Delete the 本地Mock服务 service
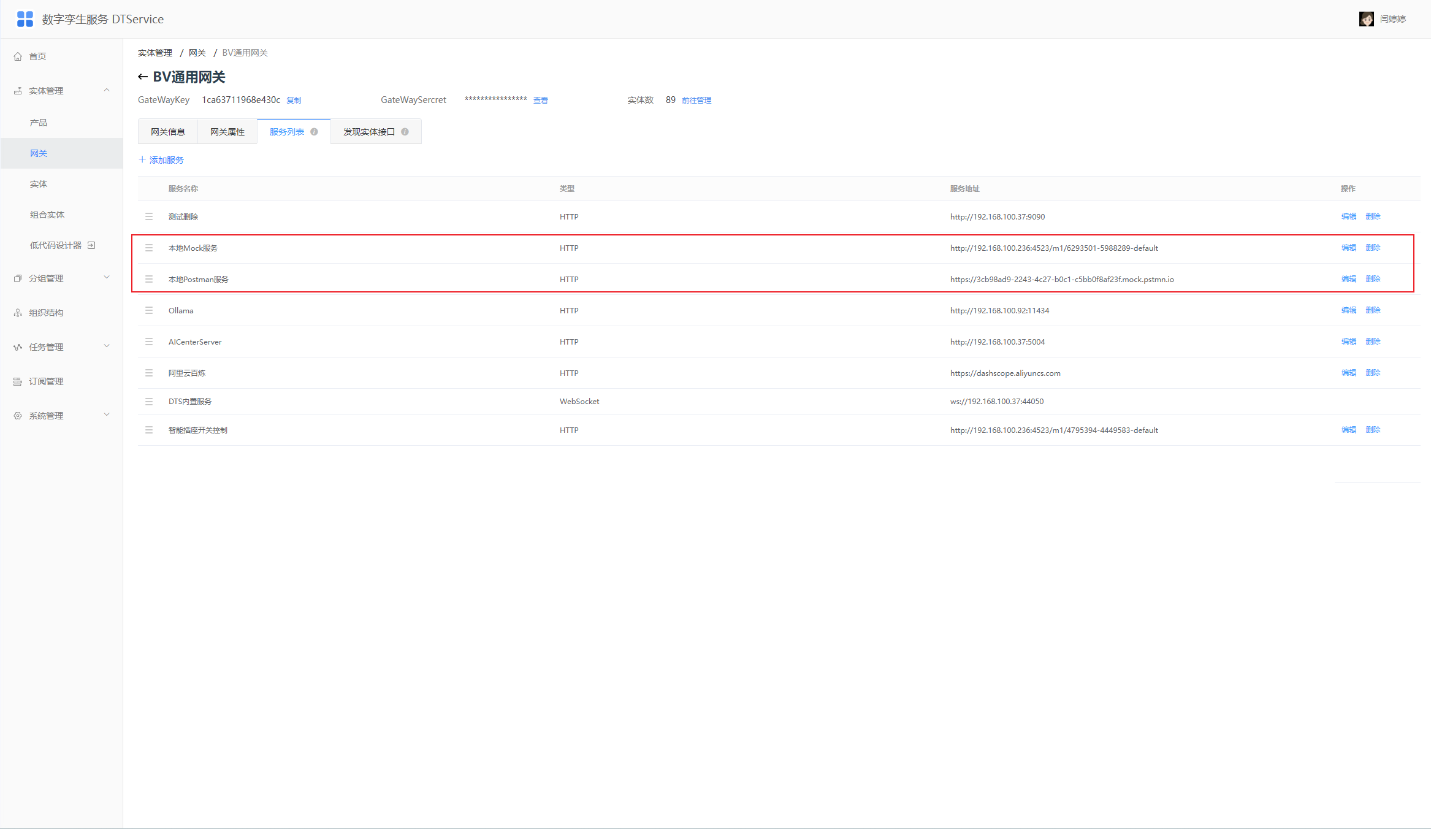 tap(1373, 248)
